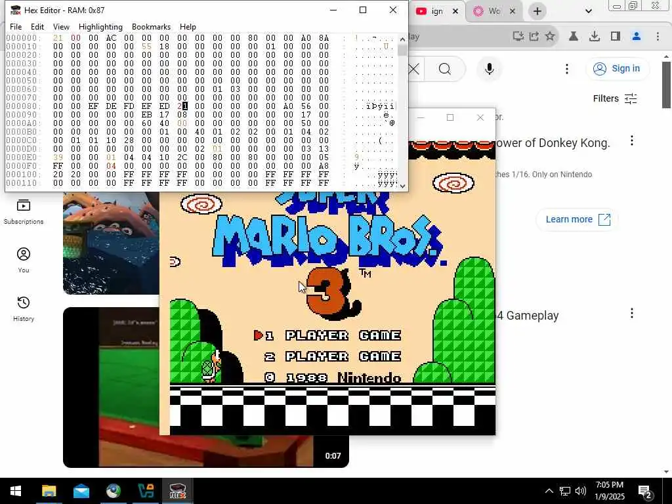Click the Hex Editor scrollbar thumb

pos(402,50)
